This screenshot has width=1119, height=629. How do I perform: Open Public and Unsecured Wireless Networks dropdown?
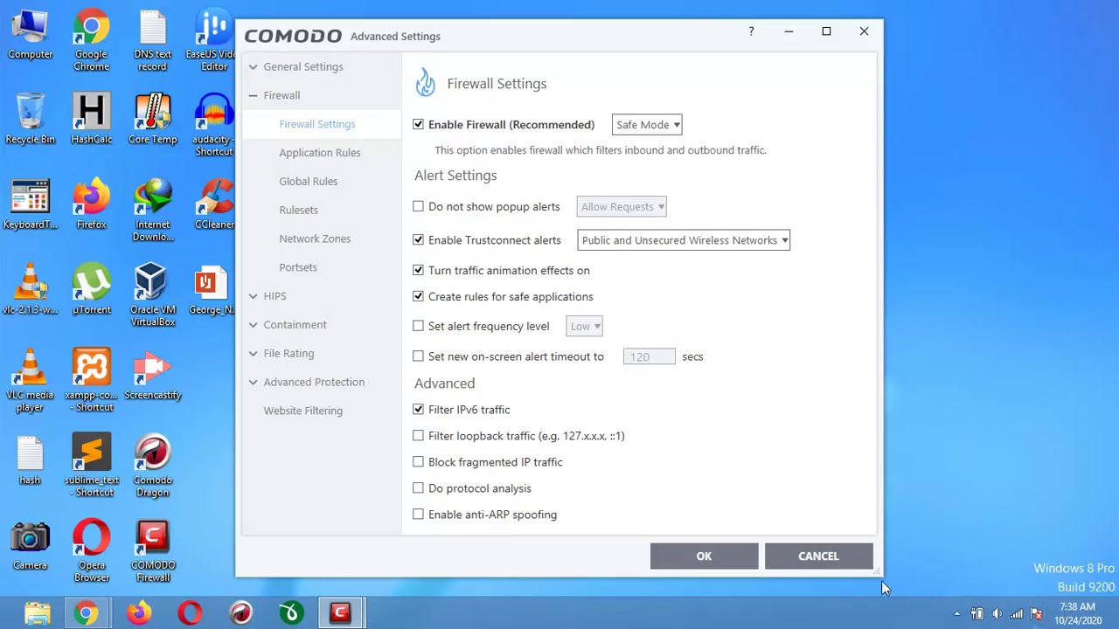point(684,240)
